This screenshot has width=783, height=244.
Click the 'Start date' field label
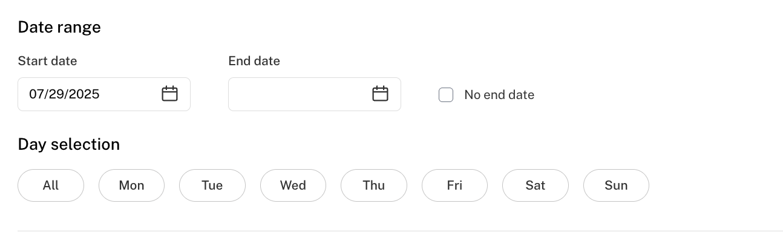pyautogui.click(x=47, y=61)
